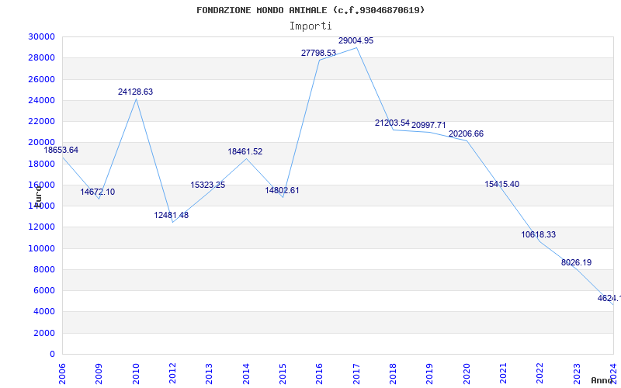Click y-axis tick 4000

point(44,312)
